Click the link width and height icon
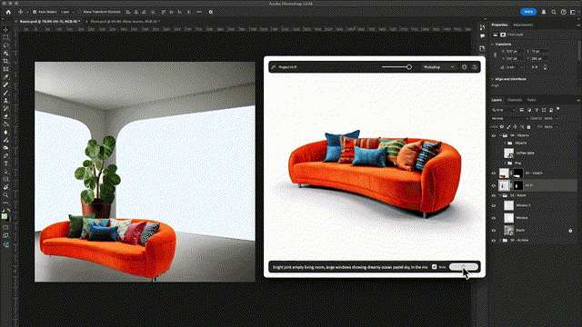 pyautogui.click(x=495, y=54)
